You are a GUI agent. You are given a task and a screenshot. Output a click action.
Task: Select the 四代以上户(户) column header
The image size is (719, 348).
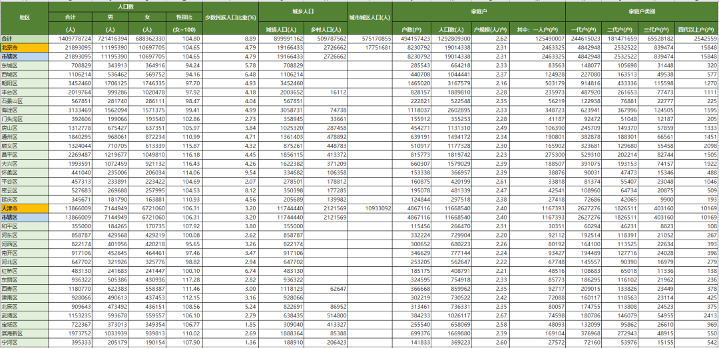coord(696,30)
